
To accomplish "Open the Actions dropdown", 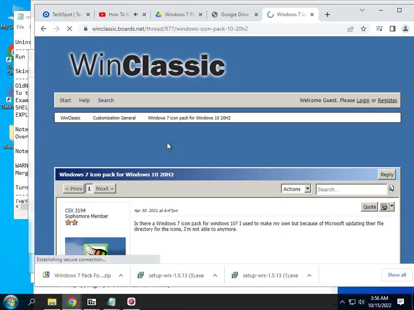I will pyautogui.click(x=296, y=189).
